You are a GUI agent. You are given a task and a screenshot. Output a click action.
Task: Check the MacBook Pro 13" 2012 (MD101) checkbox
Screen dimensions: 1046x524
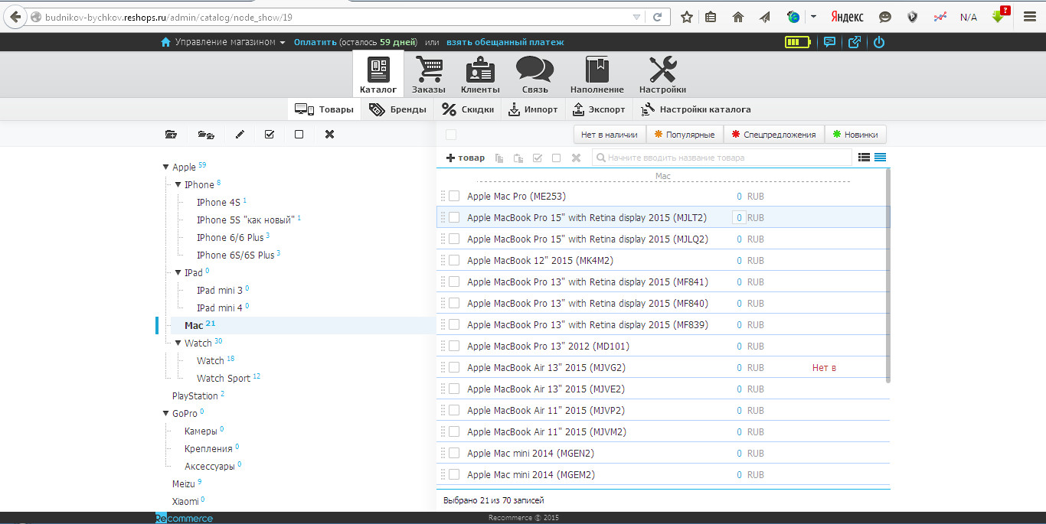click(454, 347)
